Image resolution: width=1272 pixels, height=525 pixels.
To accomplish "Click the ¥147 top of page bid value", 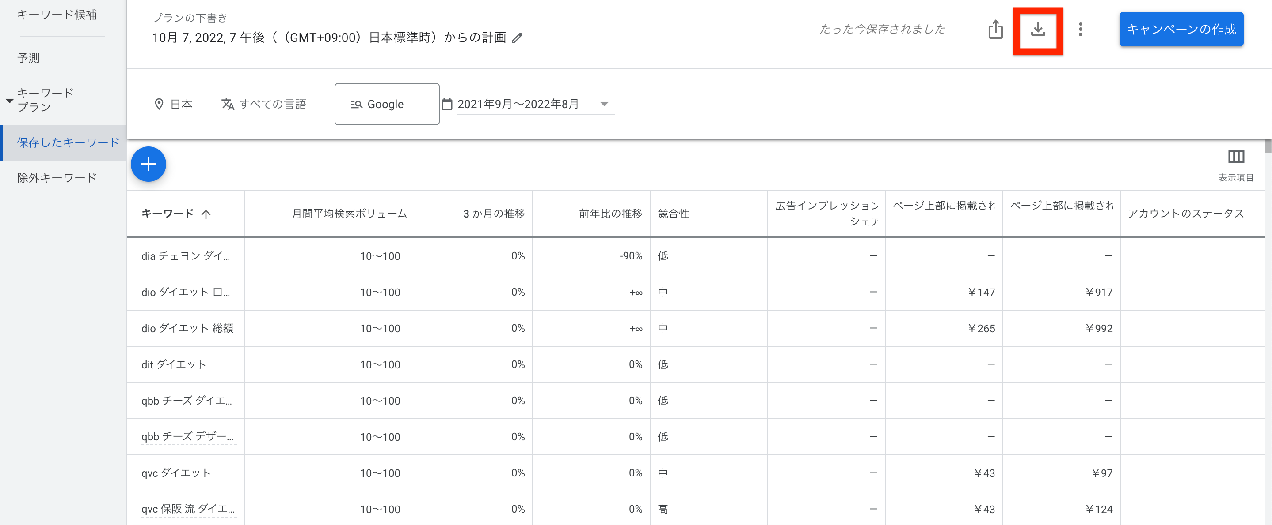I will 981,292.
